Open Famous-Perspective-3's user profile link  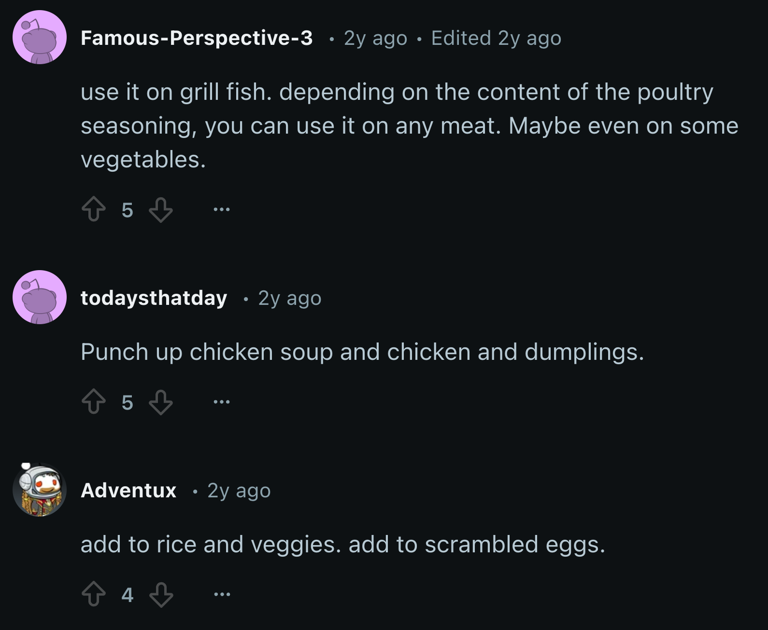(x=197, y=38)
